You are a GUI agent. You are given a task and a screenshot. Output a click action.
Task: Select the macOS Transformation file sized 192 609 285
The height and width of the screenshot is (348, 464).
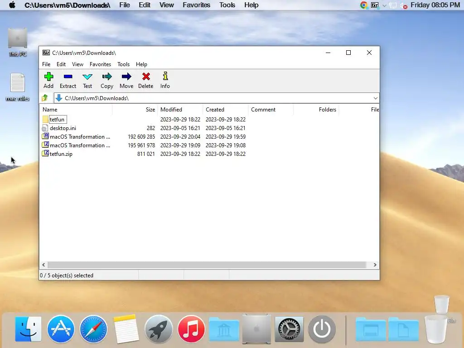pos(80,137)
